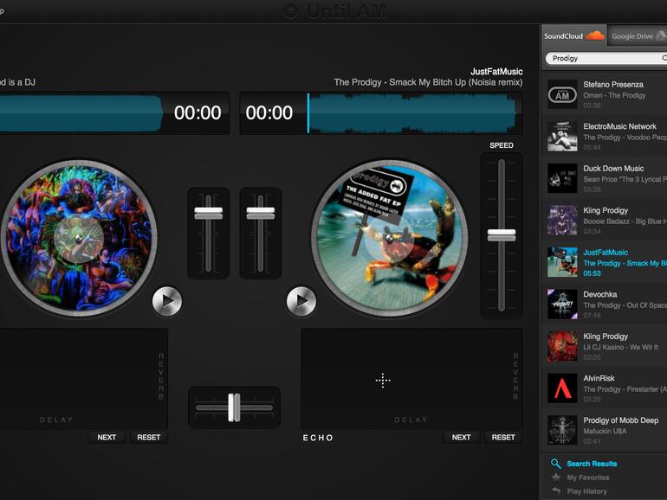
Task: Click the Prodigy search input field
Action: pyautogui.click(x=602, y=59)
